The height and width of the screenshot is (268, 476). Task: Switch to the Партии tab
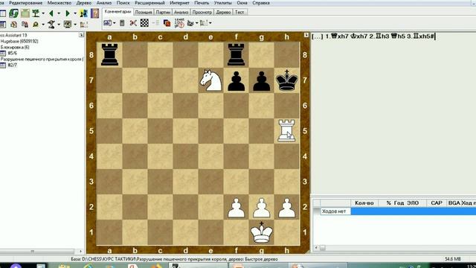[x=163, y=12]
